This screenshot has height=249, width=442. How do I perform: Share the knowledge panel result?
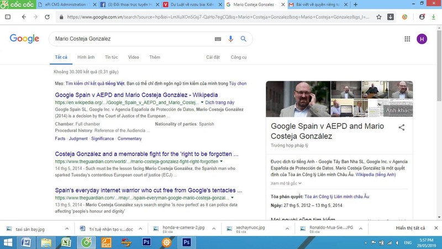(402, 127)
